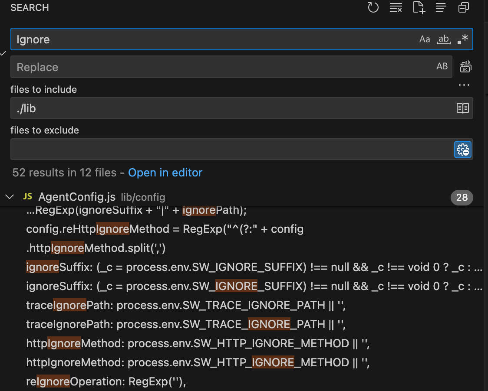Switch results to tree view
488x391 pixels.
tap(441, 8)
